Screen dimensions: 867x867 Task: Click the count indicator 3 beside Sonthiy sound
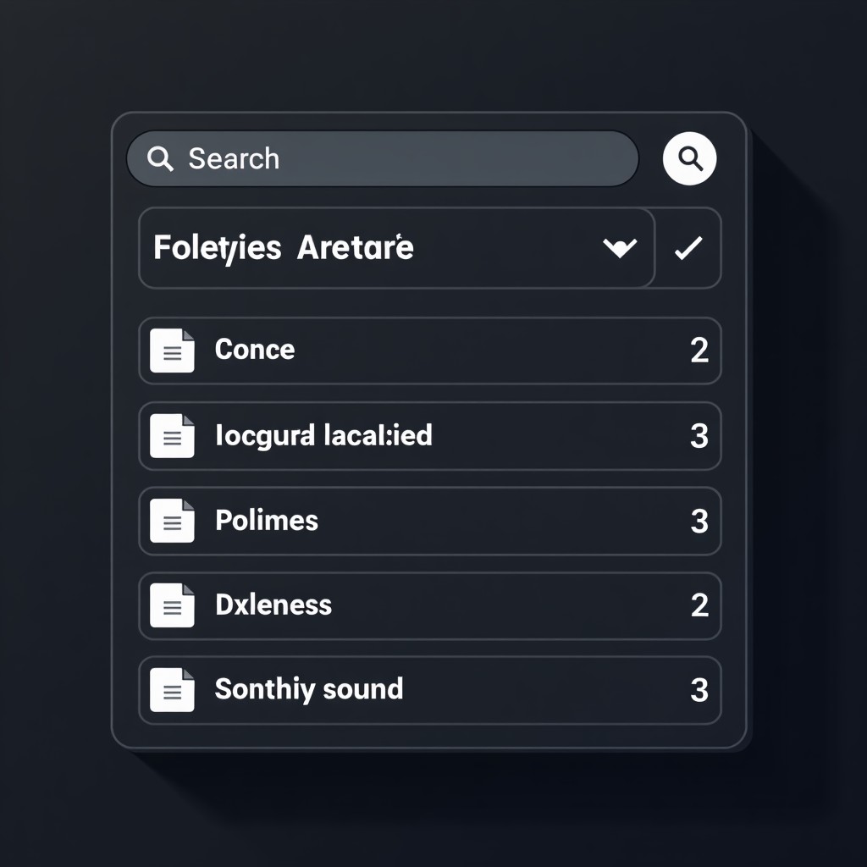(699, 689)
